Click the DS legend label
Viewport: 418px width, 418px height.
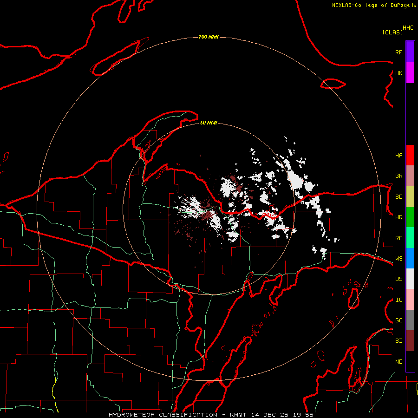398,279
